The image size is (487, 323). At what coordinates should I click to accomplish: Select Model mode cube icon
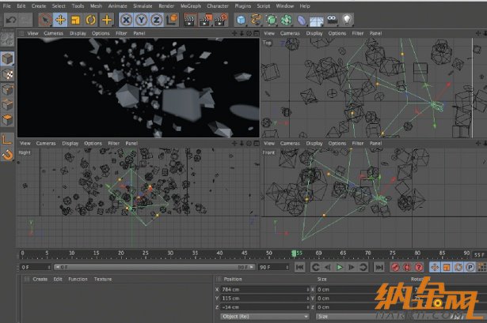(x=7, y=59)
